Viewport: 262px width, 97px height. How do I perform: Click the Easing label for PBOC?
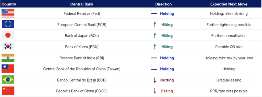[x=167, y=91]
